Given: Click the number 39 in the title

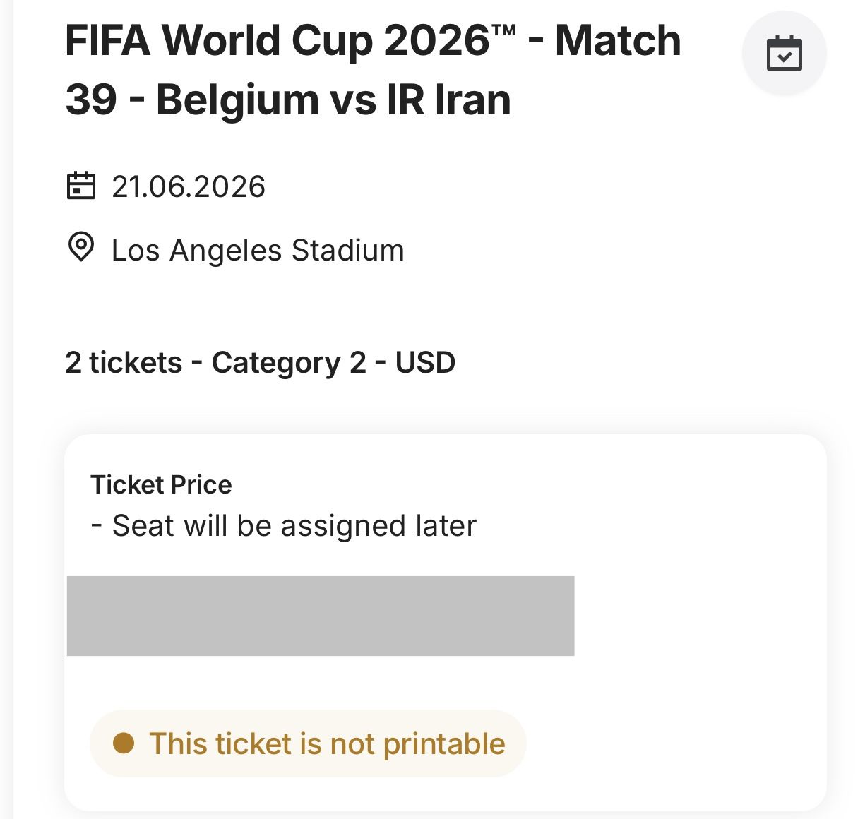Looking at the screenshot, I should coord(91,100).
